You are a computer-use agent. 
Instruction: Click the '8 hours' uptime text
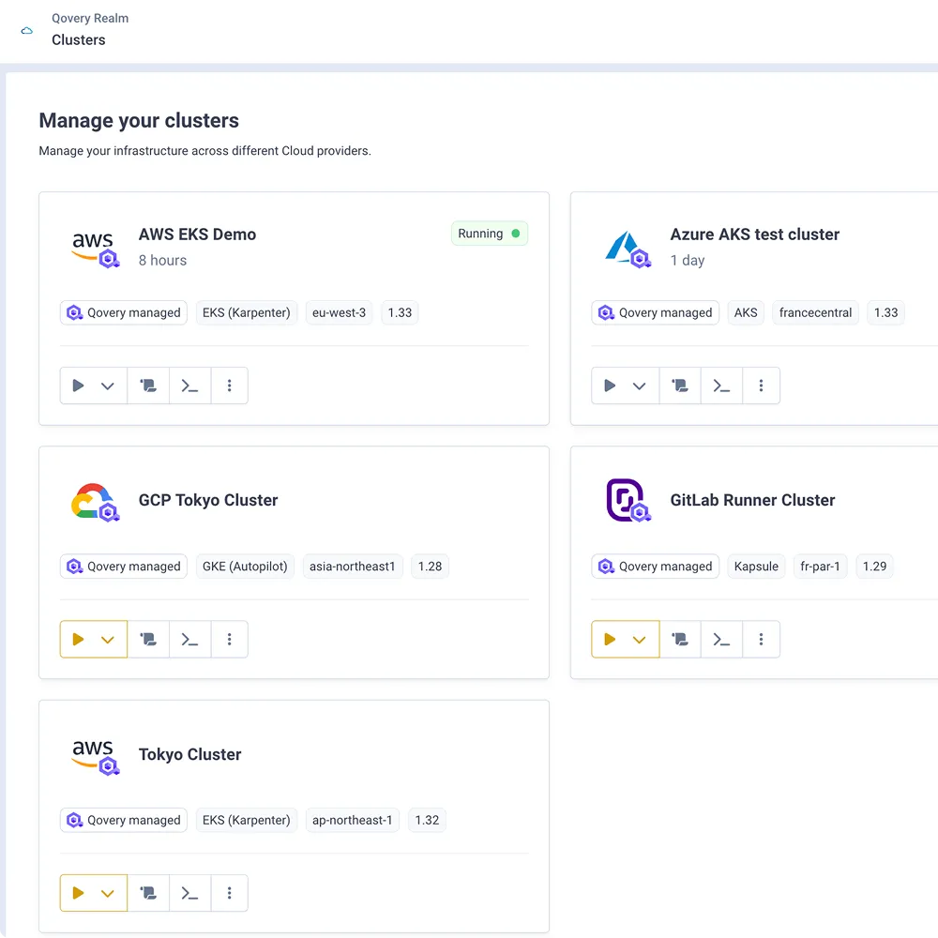pos(162,260)
